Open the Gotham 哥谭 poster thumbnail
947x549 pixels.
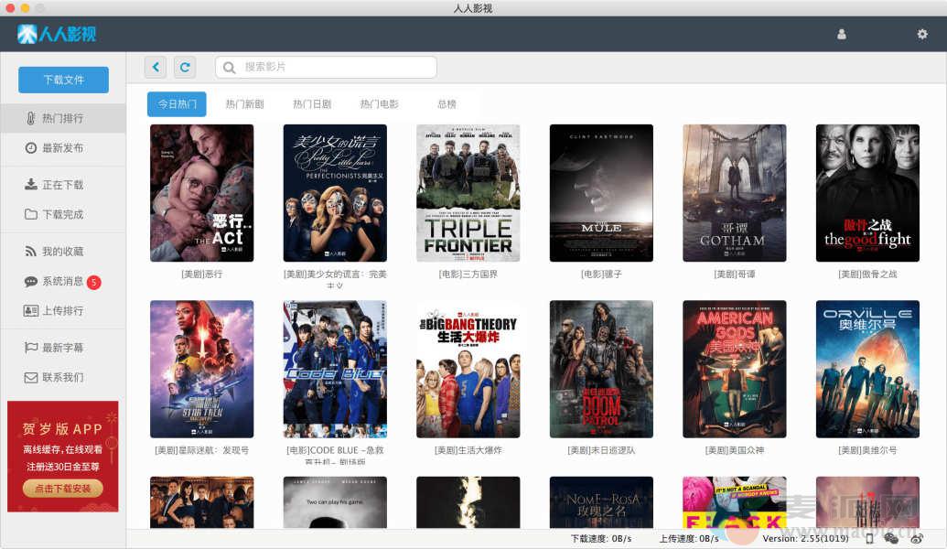(x=734, y=193)
